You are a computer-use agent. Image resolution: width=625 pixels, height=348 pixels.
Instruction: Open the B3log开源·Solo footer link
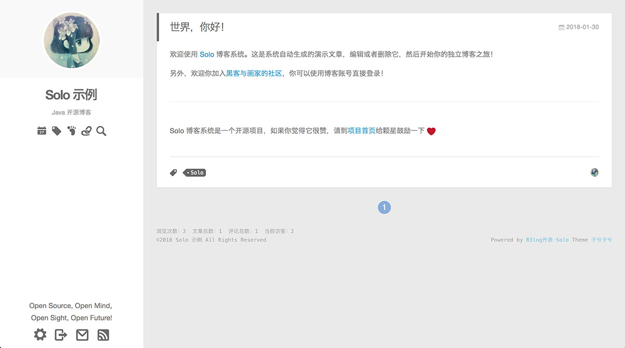click(x=547, y=240)
